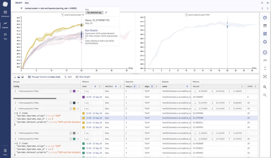Toggle aggregation circle icon in right panel
This screenshot has width=271, height=158.
tap(265, 42)
